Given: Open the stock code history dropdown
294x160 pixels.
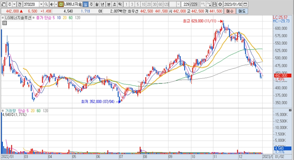Looking at the screenshot, I should [41, 4].
